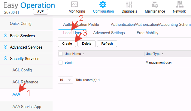191x111 pixels.
Task: Collapse the Security Services menu
Action: pyautogui.click(x=6, y=58)
